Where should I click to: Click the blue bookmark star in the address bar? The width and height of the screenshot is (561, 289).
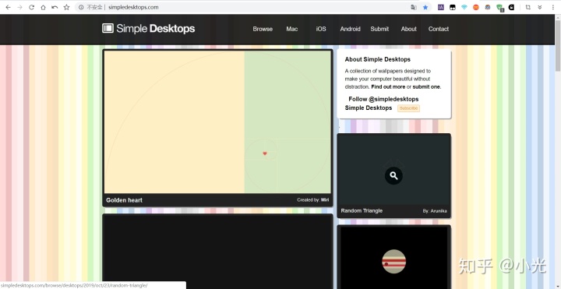tap(425, 7)
